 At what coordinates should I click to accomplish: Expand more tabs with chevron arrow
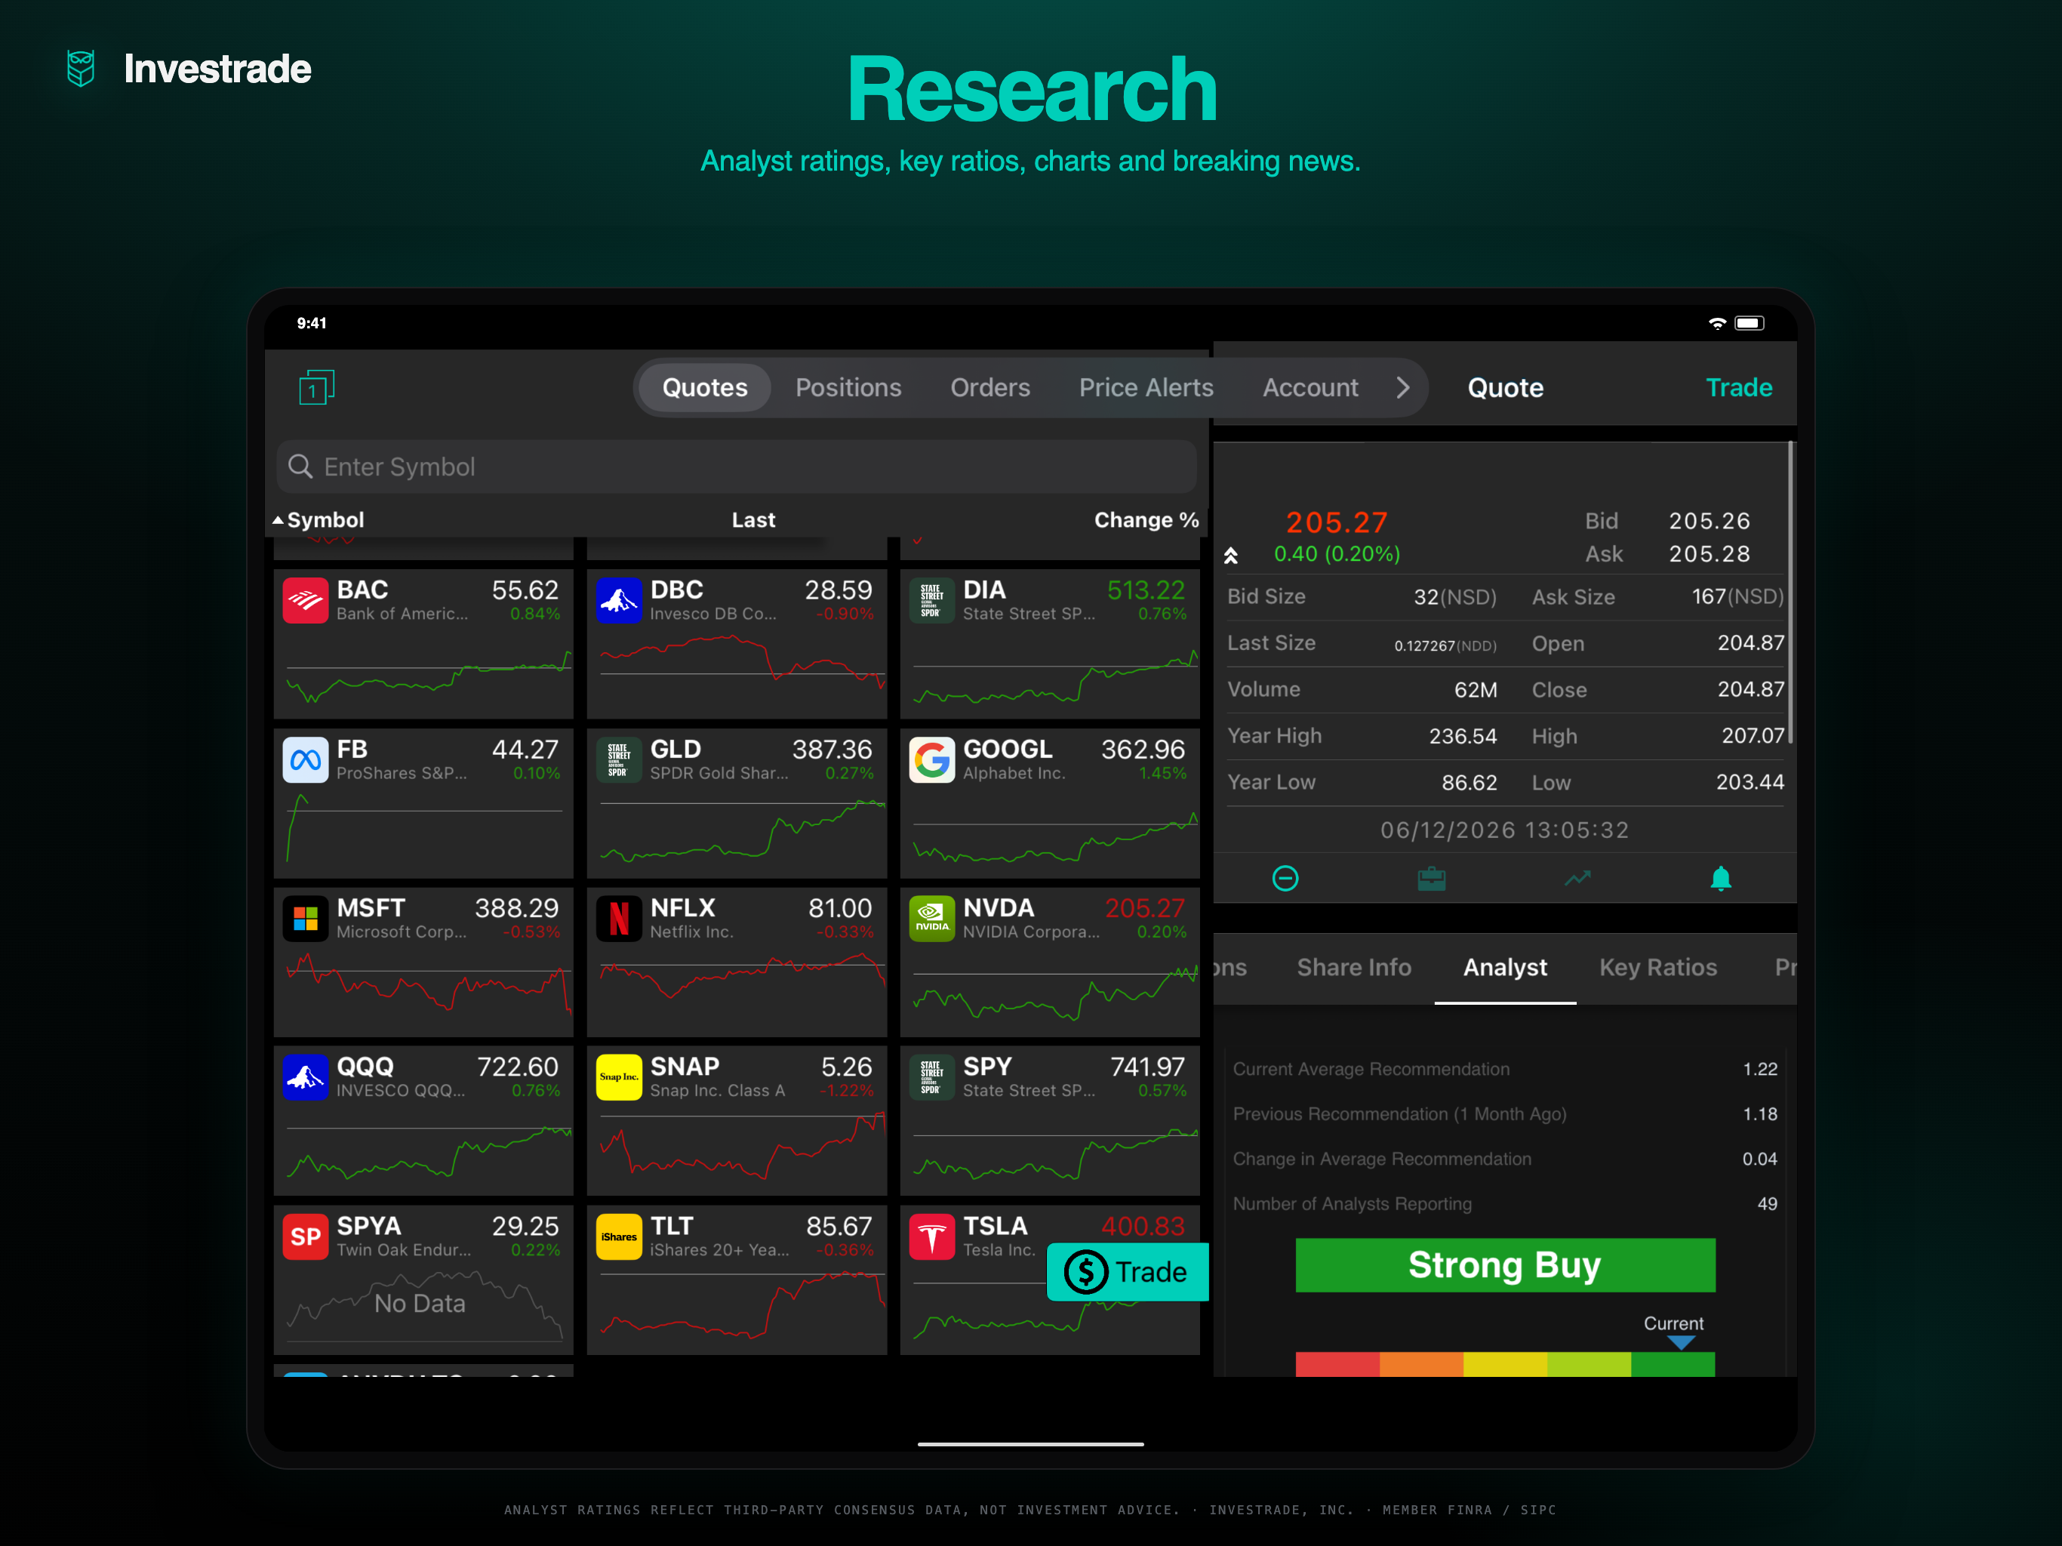pos(1403,387)
